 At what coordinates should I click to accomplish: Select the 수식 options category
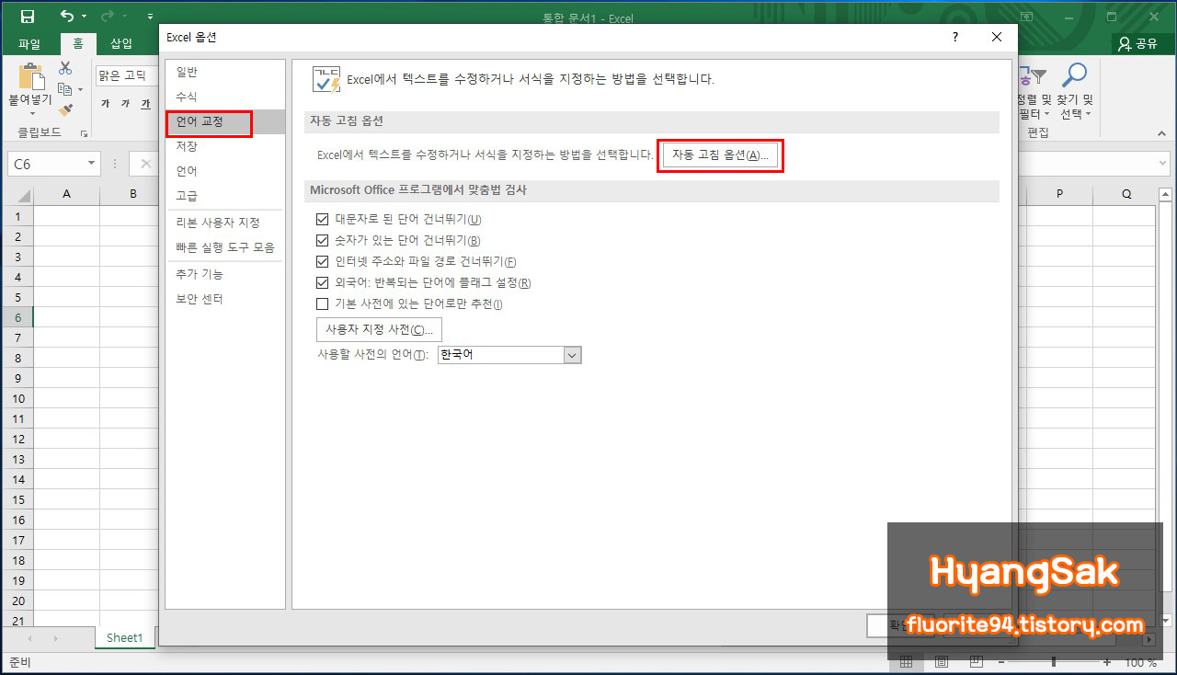pyautogui.click(x=225, y=97)
